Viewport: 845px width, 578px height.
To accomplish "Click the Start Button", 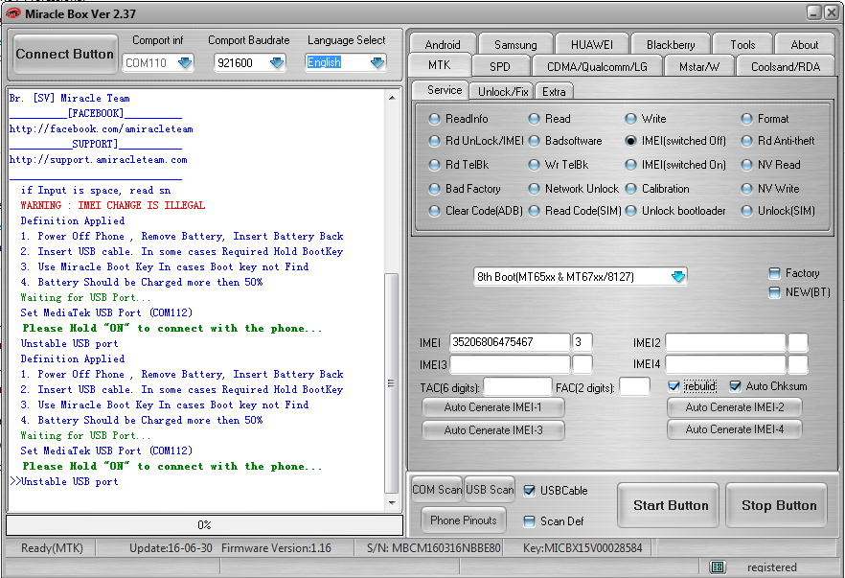I will pyautogui.click(x=669, y=505).
